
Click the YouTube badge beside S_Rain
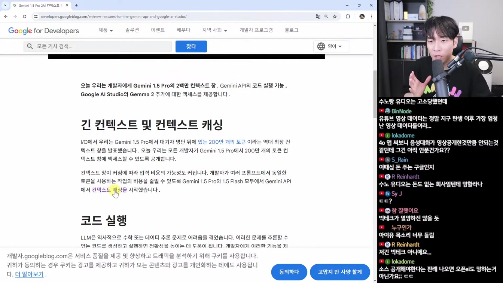coord(381,160)
